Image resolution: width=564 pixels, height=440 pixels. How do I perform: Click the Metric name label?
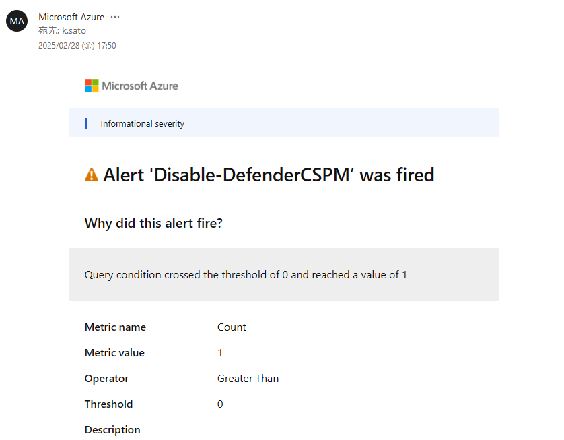tap(115, 327)
